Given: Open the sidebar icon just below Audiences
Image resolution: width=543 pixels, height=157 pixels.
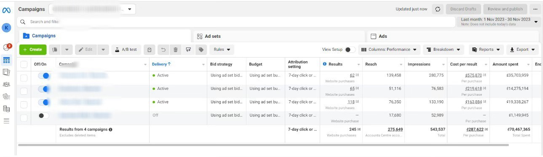Looking at the screenshot, I should [6, 96].
